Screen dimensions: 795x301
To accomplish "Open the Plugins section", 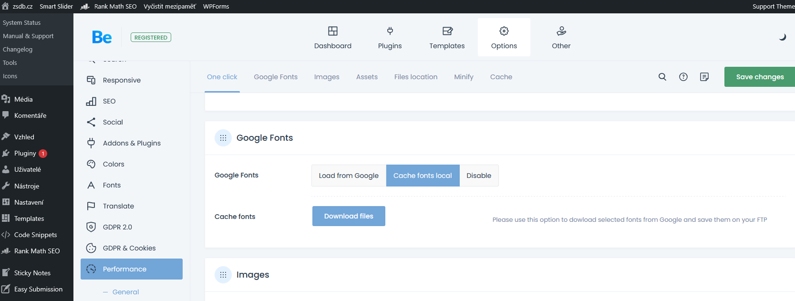I will (390, 38).
